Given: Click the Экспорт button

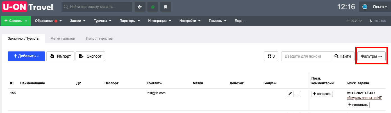Looking at the screenshot, I should [90, 56].
